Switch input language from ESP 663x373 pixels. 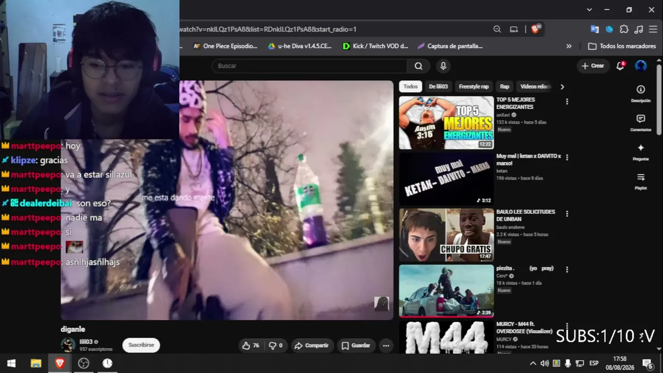click(x=594, y=363)
